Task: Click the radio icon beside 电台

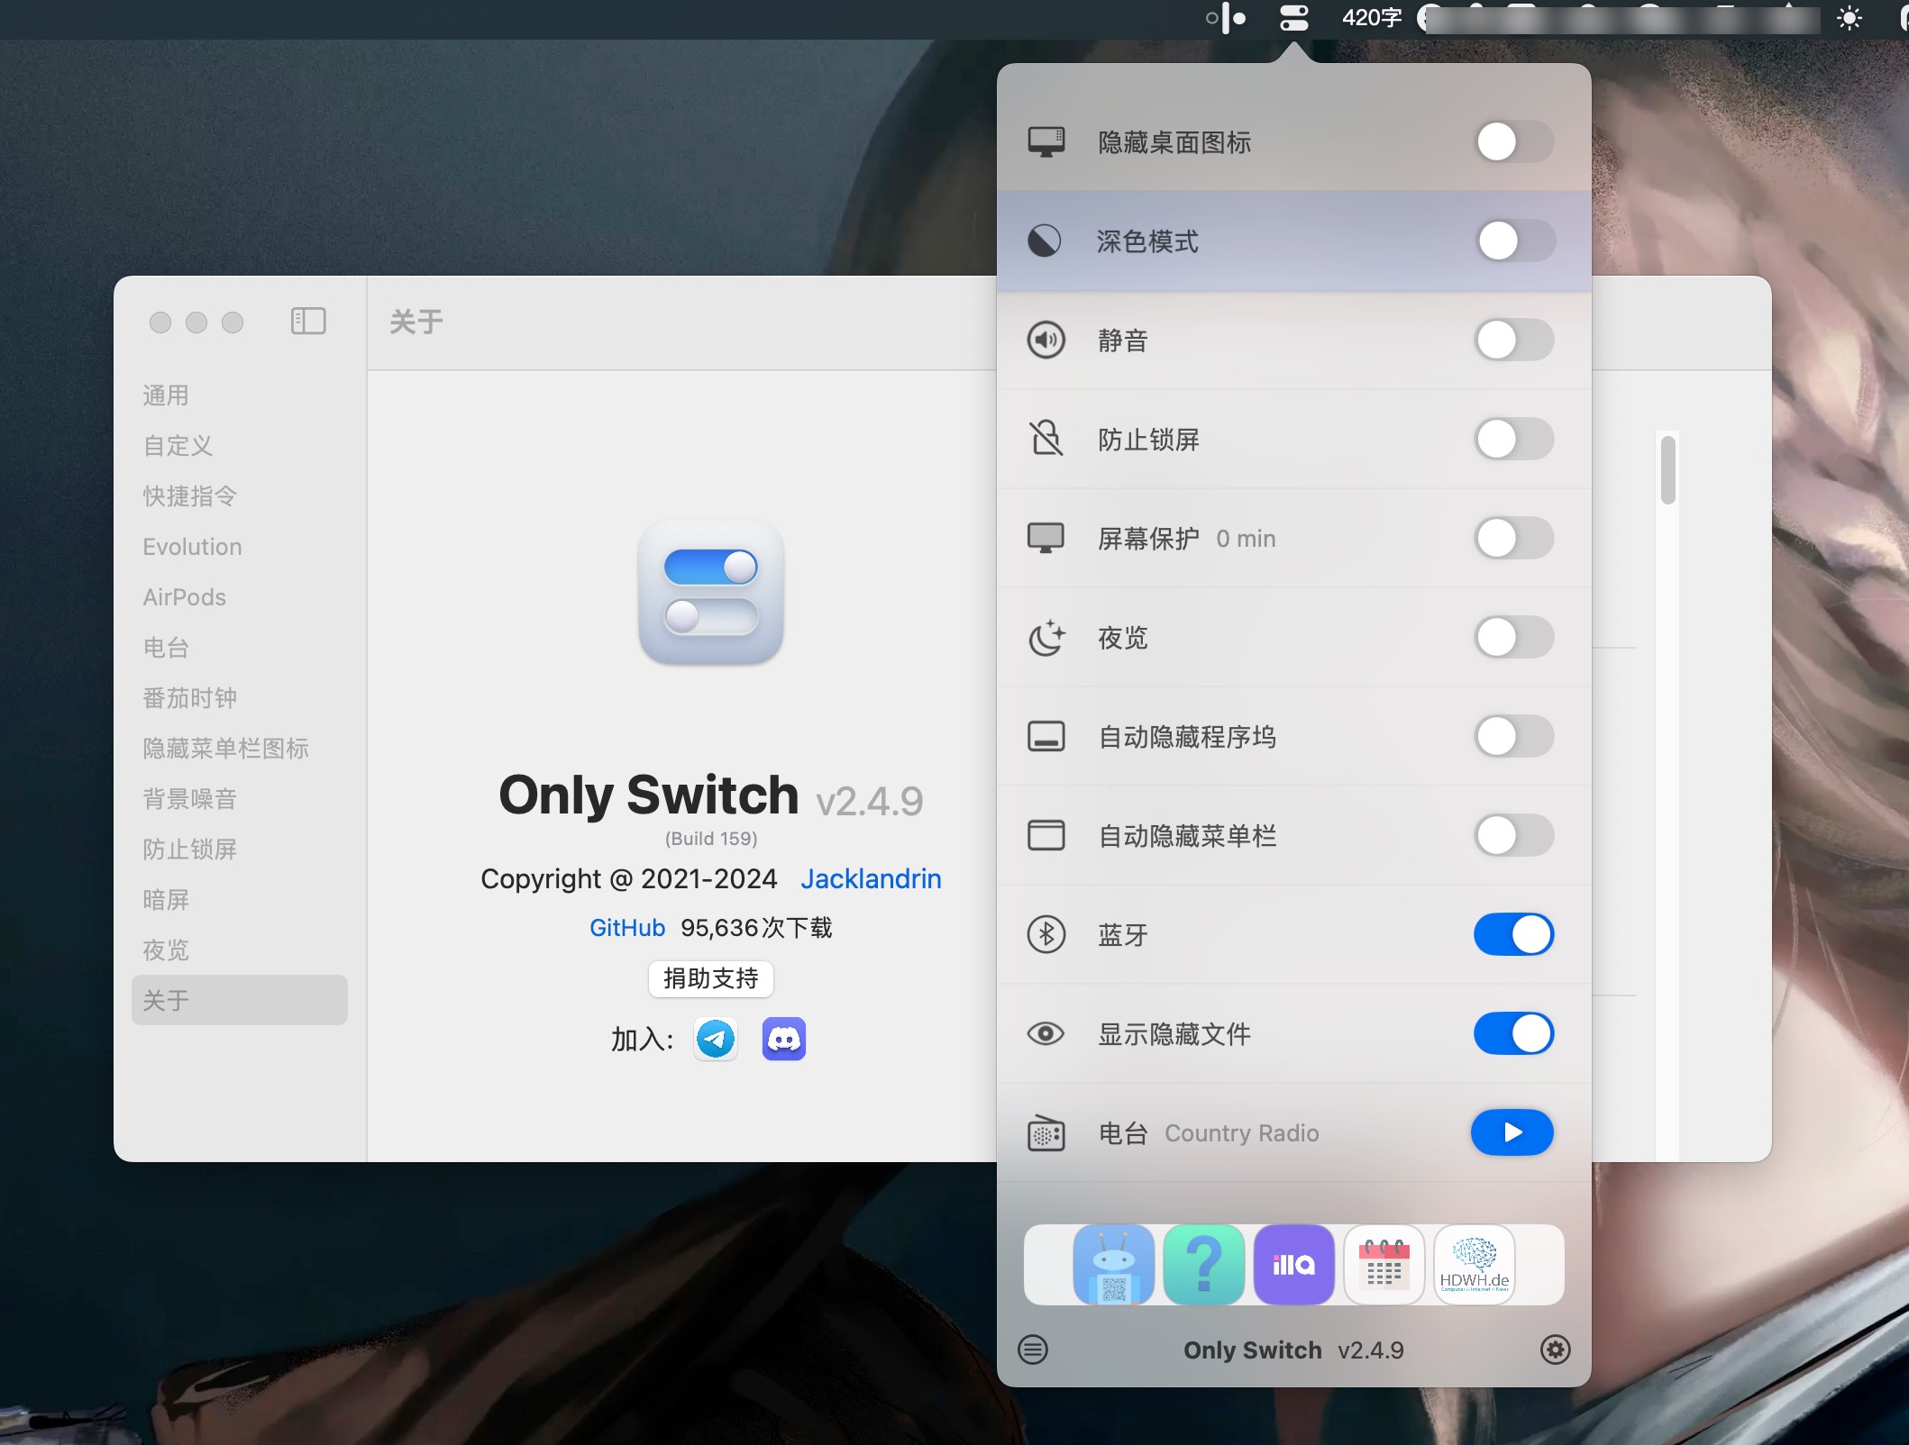Action: pyautogui.click(x=1046, y=1132)
